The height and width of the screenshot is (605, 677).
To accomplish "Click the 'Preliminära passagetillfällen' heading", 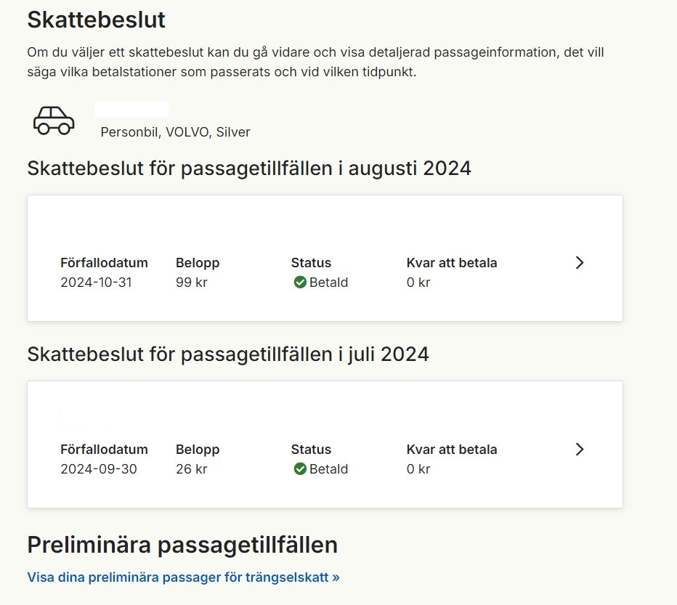I will [182, 545].
